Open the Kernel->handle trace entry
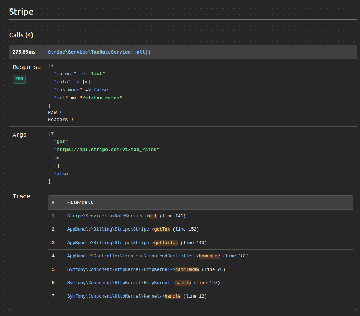The image size is (360, 316). click(x=124, y=296)
